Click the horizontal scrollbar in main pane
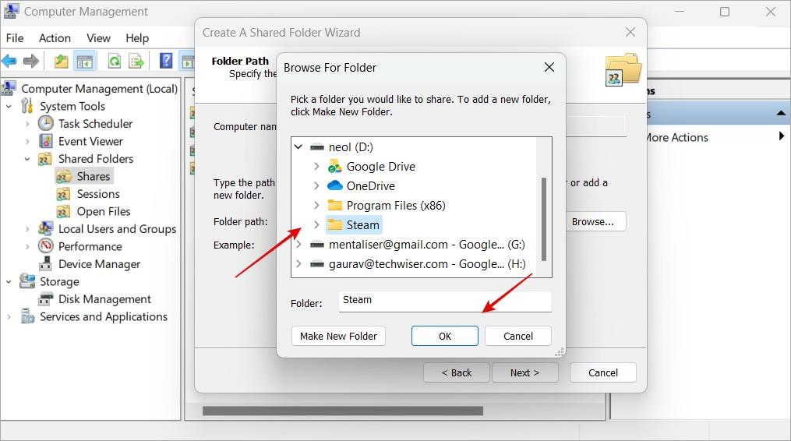The width and height of the screenshot is (791, 441). pyautogui.click(x=343, y=411)
